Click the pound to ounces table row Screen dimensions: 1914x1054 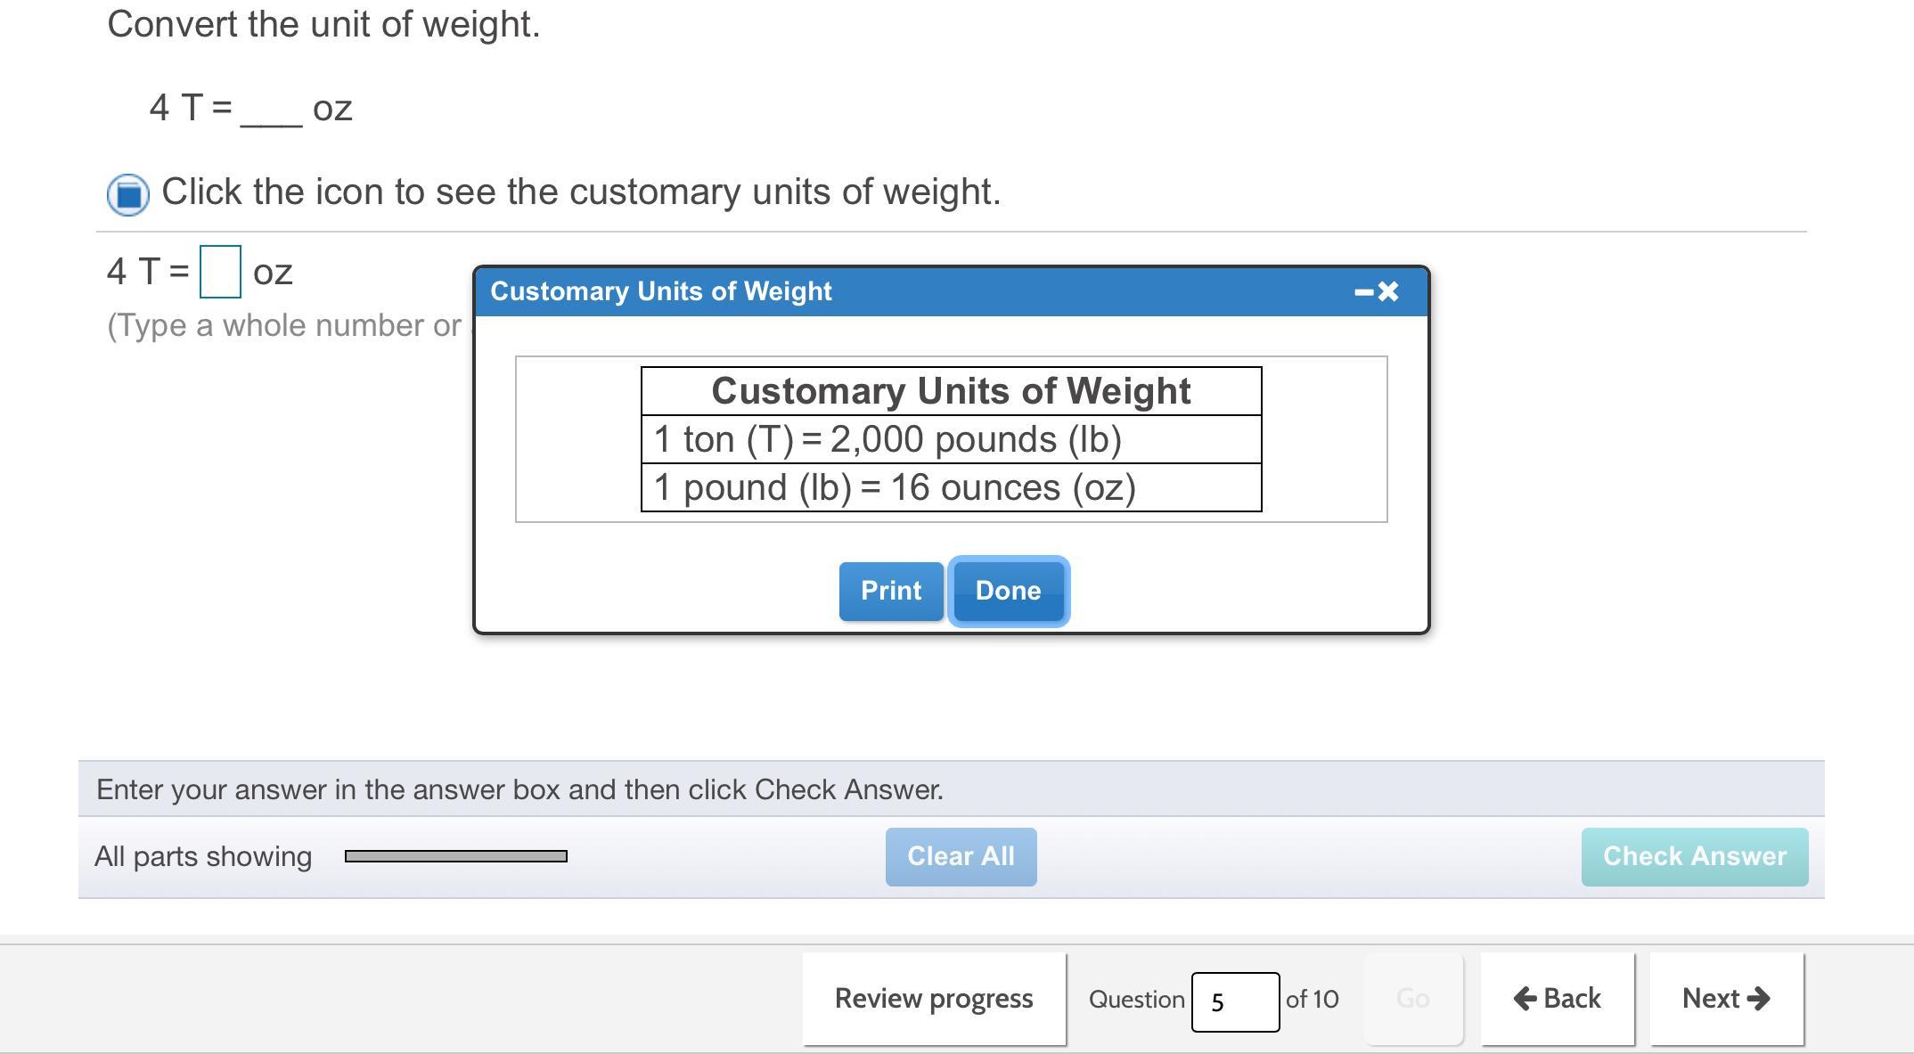[950, 487]
